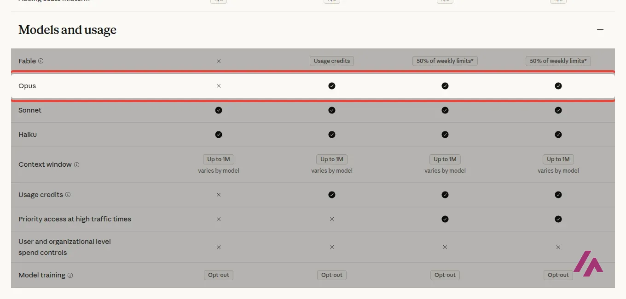Click the Opus checkmark in third plan column

click(445, 86)
